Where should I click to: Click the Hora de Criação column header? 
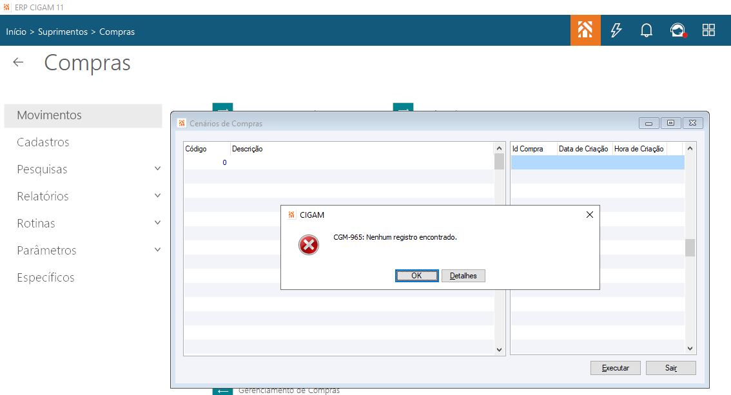639,149
